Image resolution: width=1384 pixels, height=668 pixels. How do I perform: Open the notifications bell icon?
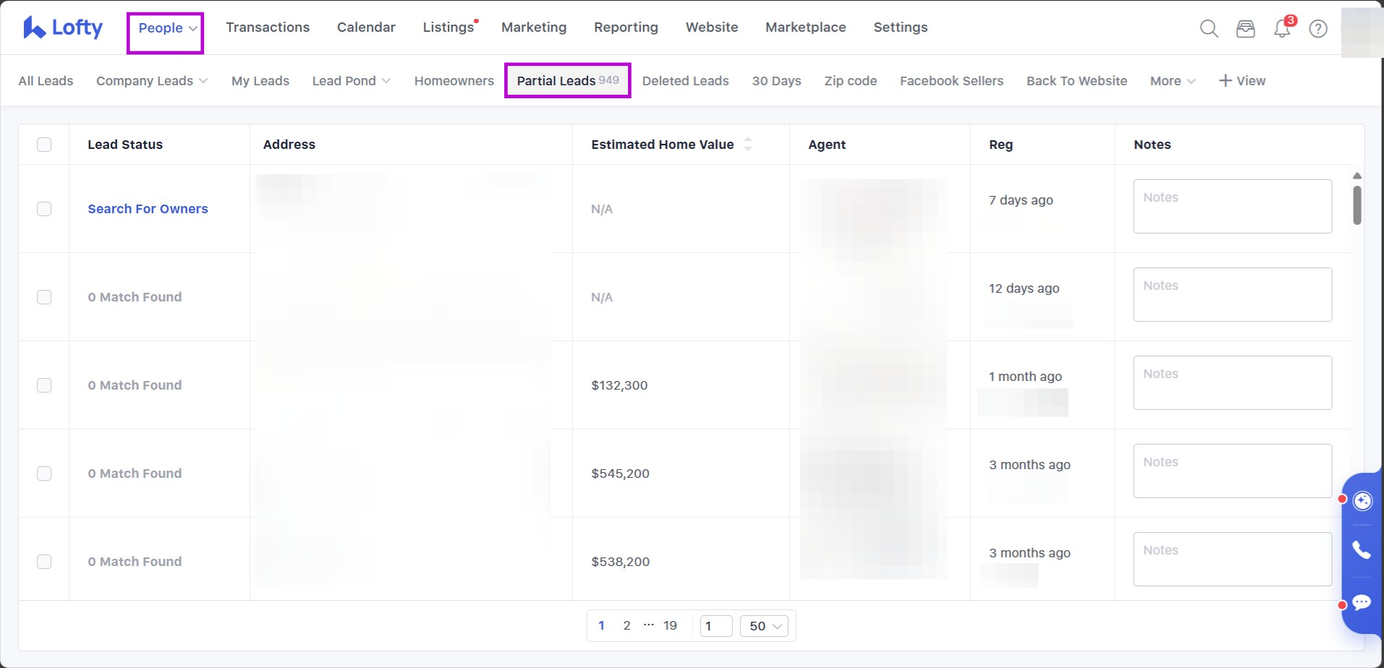click(1282, 29)
